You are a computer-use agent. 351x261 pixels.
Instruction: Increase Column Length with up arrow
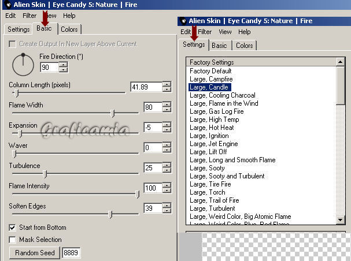167,84
